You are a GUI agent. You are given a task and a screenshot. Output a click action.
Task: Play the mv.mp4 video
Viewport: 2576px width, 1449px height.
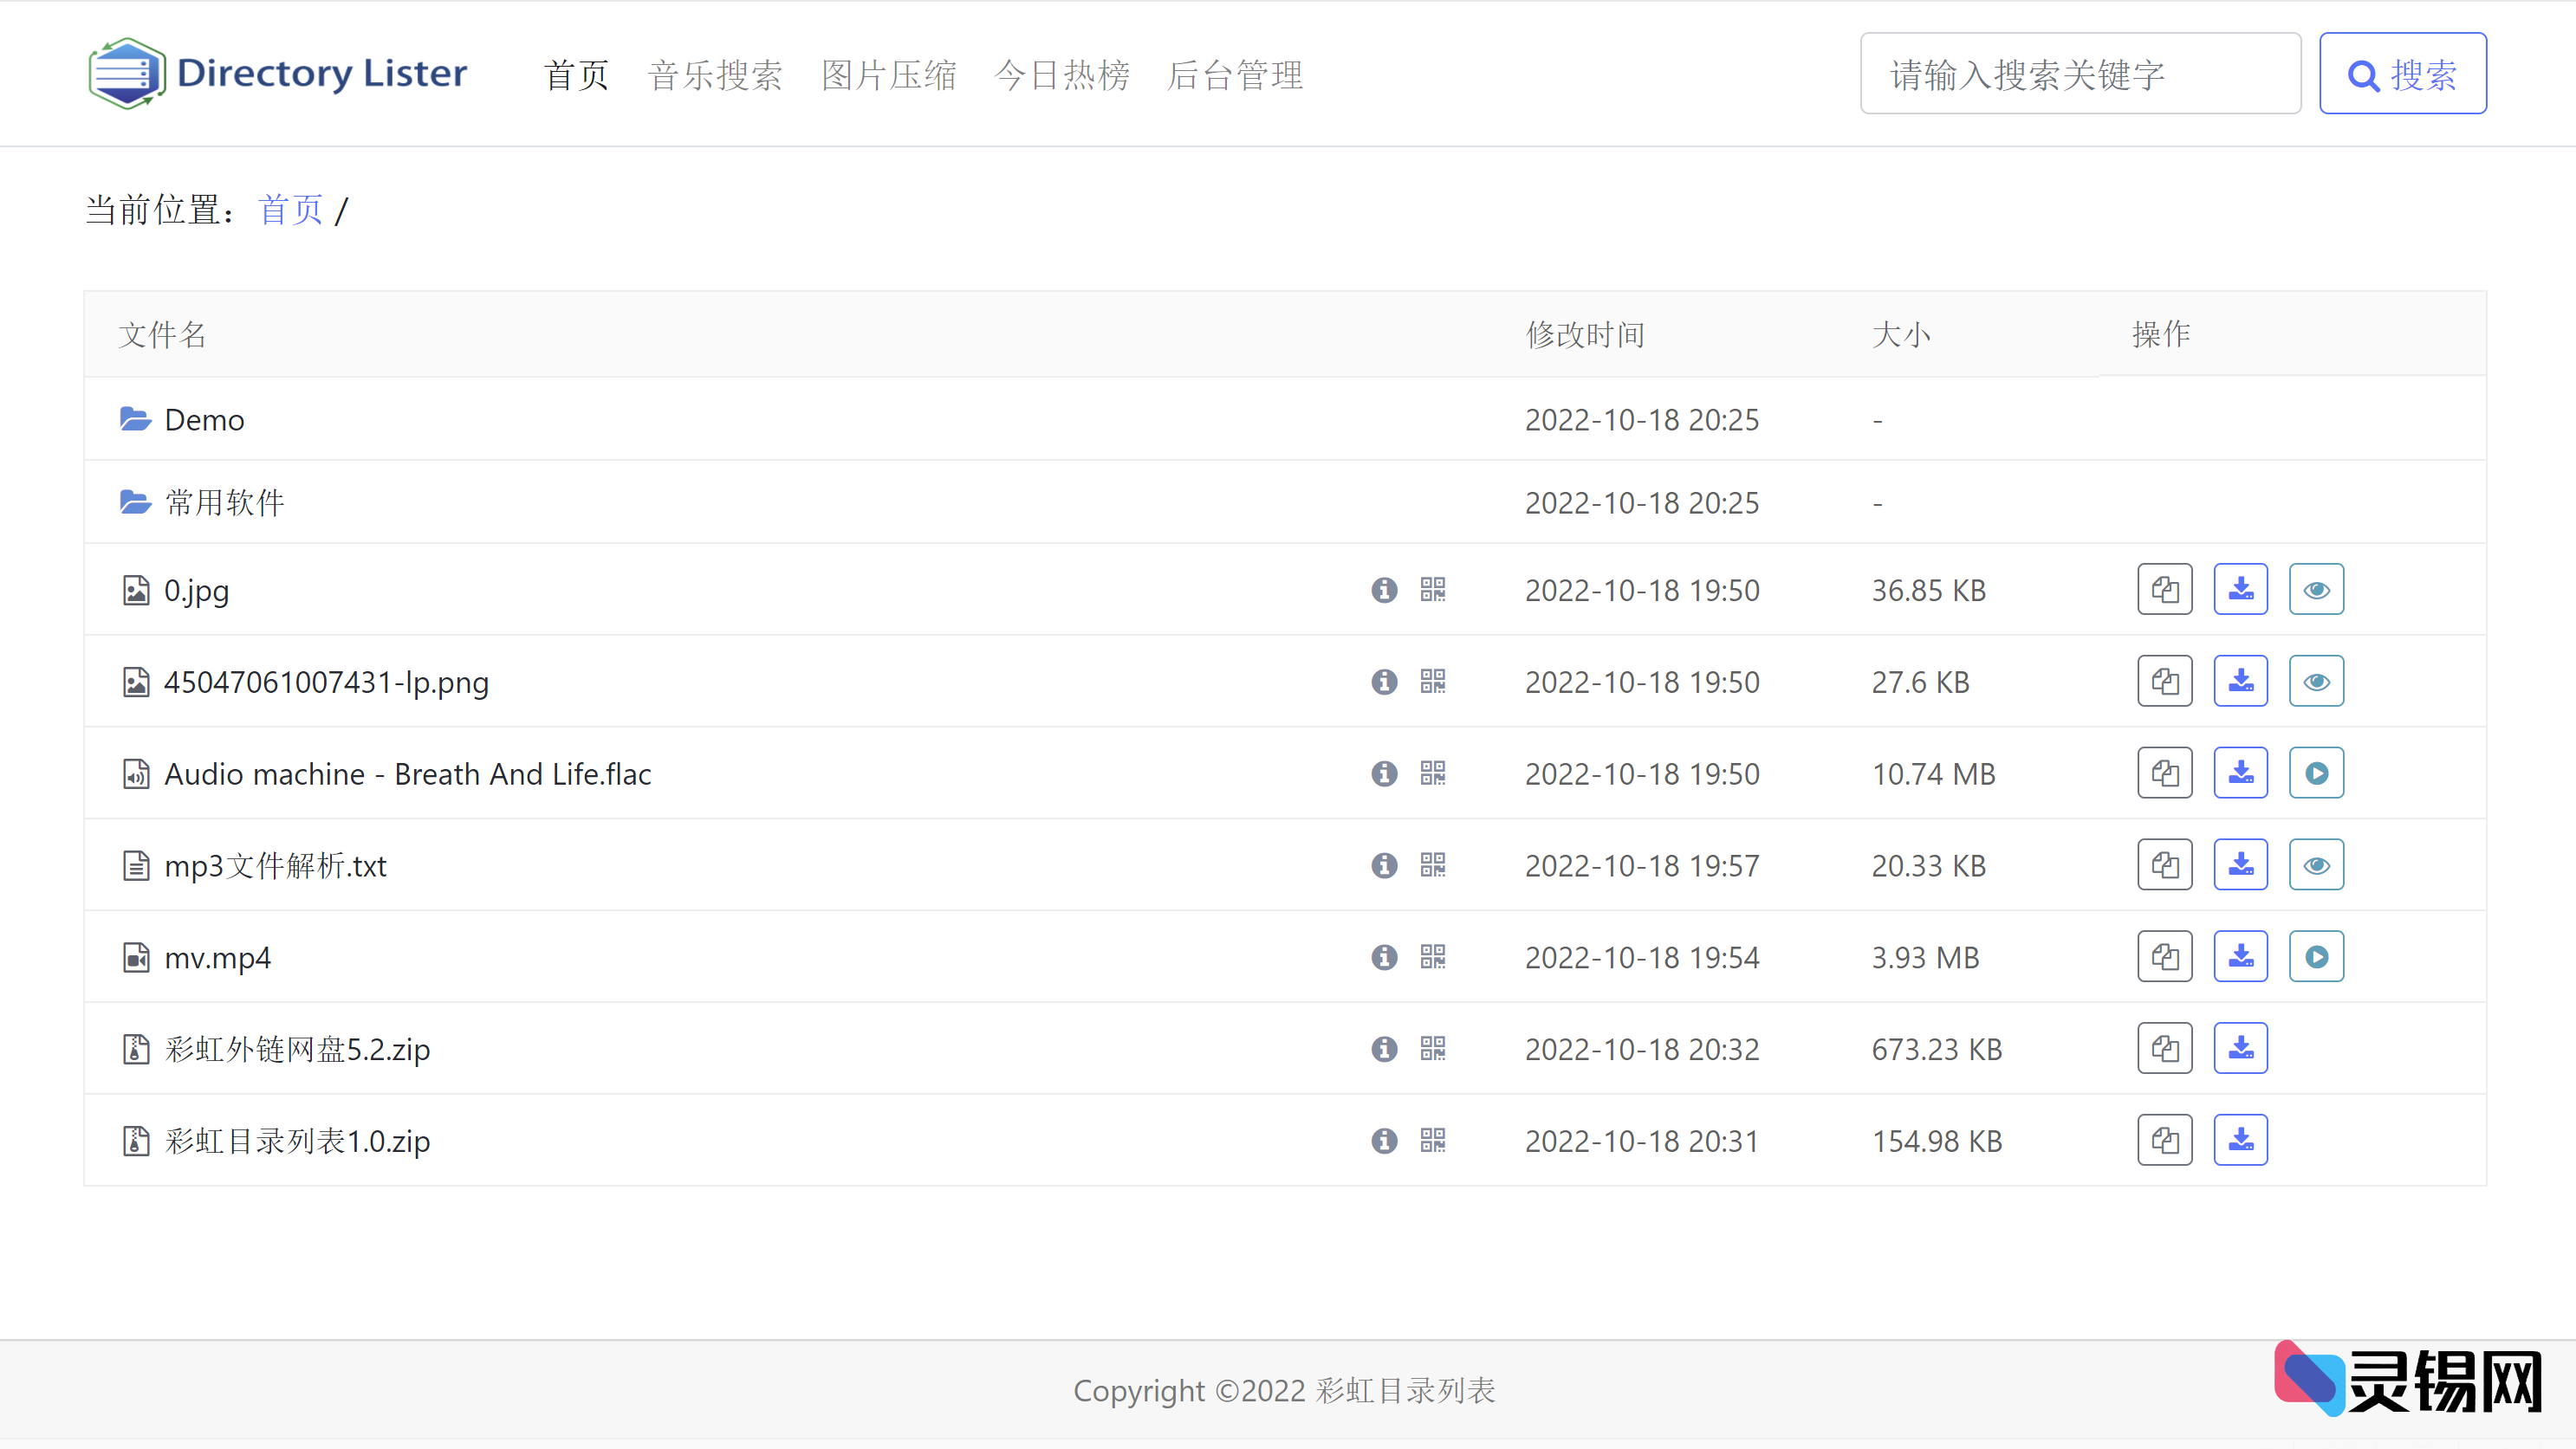click(2316, 957)
